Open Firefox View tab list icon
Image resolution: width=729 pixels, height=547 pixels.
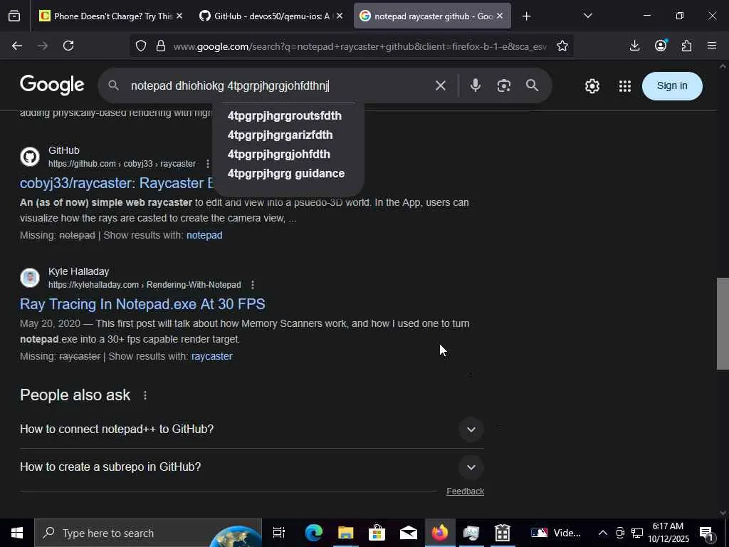[14, 16]
